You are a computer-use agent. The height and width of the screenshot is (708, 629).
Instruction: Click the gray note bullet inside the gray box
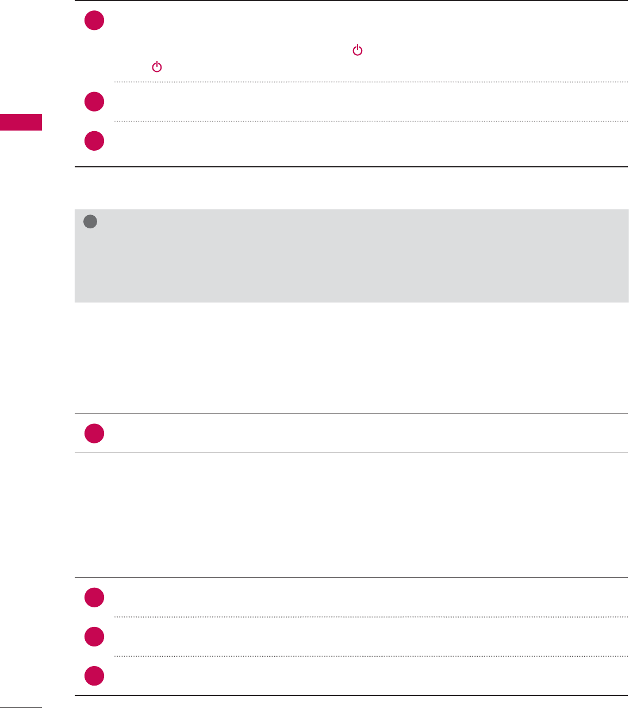[x=90, y=222]
